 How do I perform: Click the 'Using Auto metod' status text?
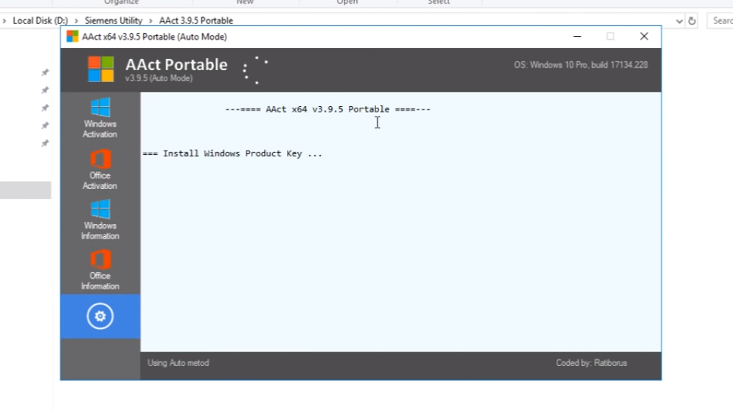178,363
